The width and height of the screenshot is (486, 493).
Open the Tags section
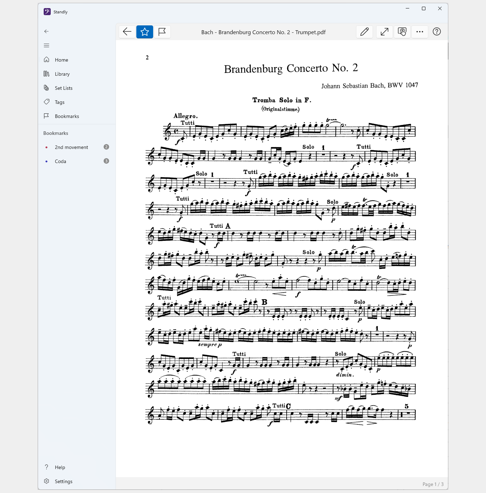click(x=77, y=102)
